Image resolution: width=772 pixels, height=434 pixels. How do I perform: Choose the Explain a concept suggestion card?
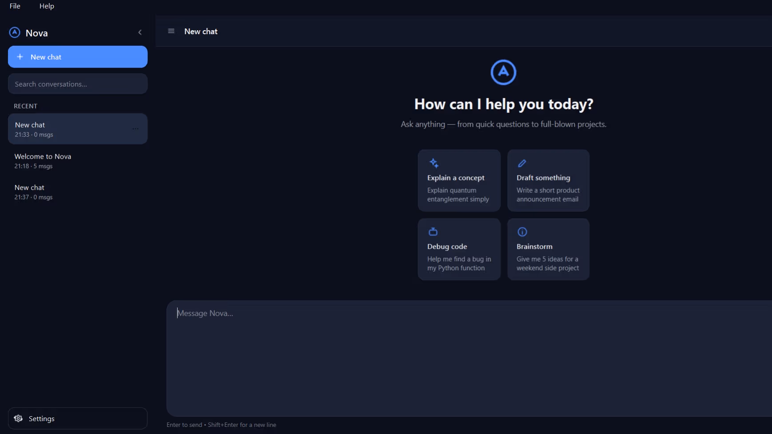click(x=459, y=180)
